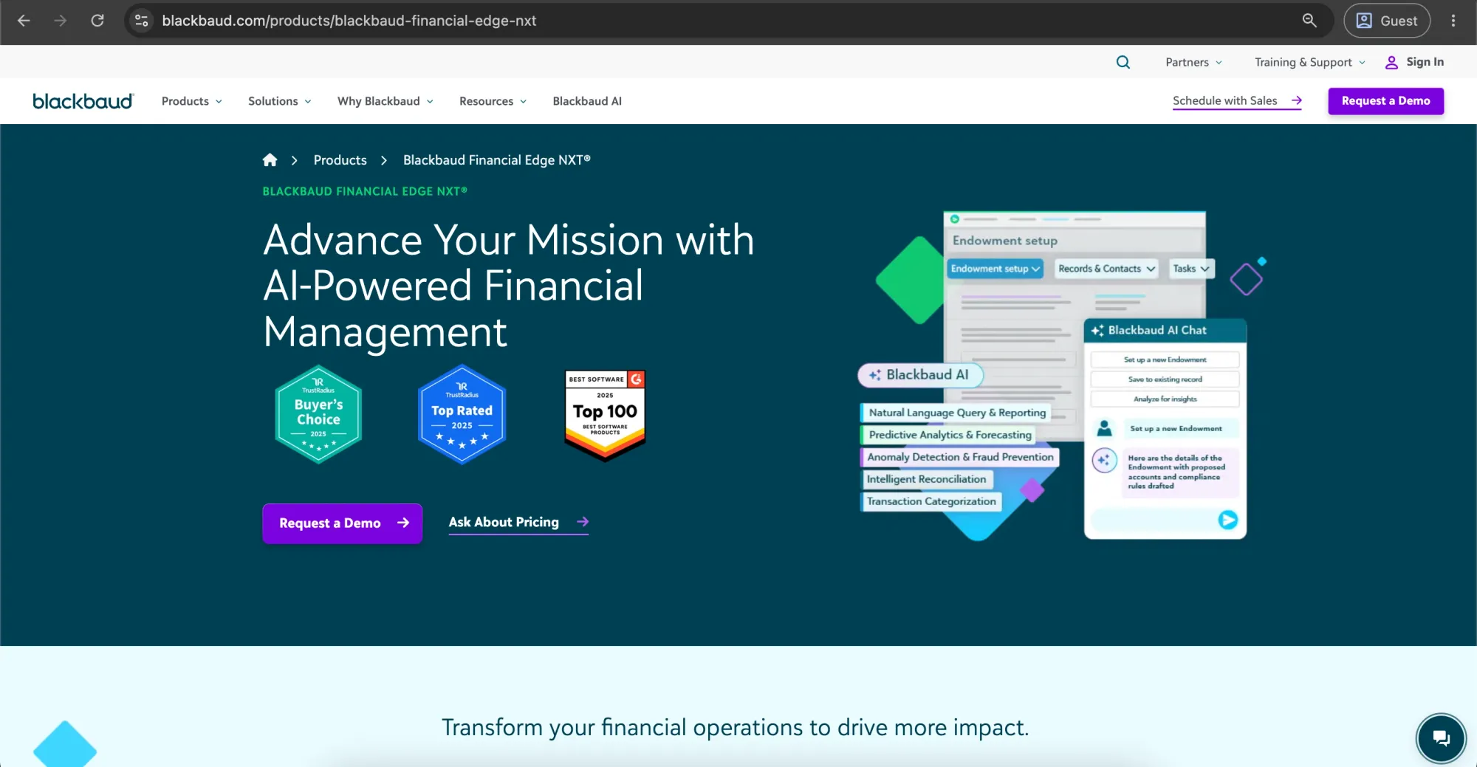Open the browser three-dot menu
This screenshot has width=1477, height=767.
1453,21
